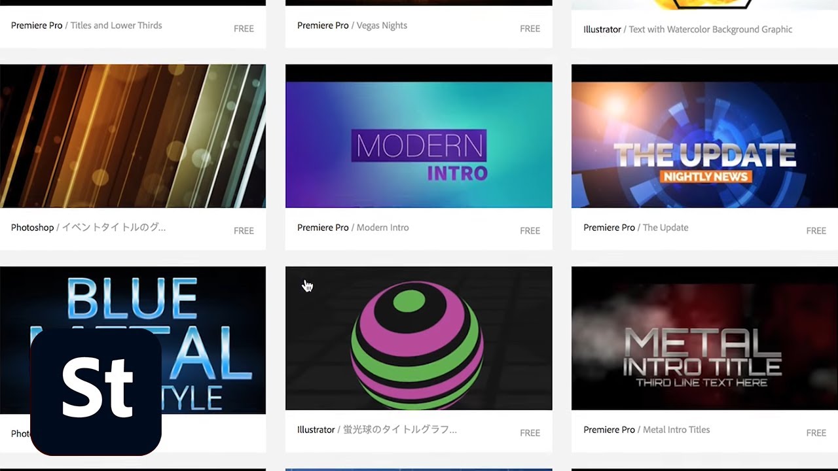Click the 'Metal Intro Titles' caption link
Image resolution: width=838 pixels, height=471 pixels.
pos(676,430)
